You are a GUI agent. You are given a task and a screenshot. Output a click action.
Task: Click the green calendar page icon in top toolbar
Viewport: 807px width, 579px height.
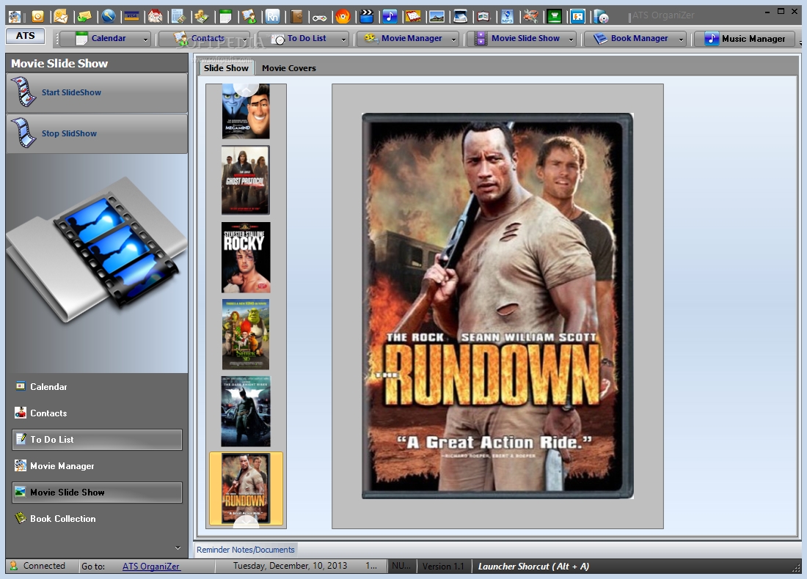point(225,16)
